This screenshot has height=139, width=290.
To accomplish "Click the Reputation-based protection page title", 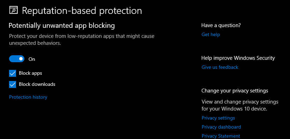I will pyautogui.click(x=82, y=11).
